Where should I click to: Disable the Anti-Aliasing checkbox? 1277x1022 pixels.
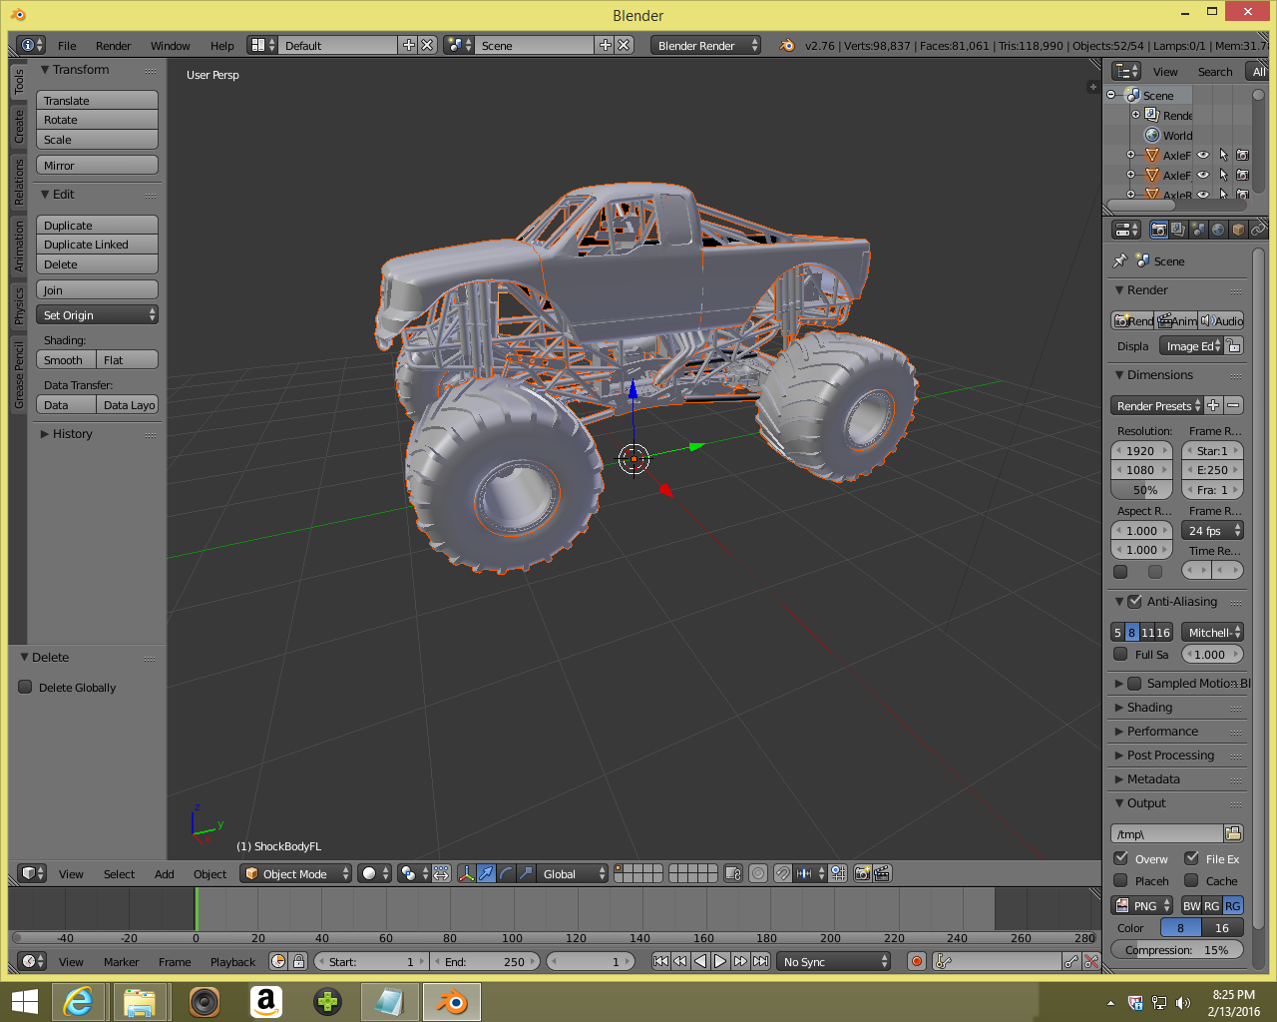tap(1134, 602)
